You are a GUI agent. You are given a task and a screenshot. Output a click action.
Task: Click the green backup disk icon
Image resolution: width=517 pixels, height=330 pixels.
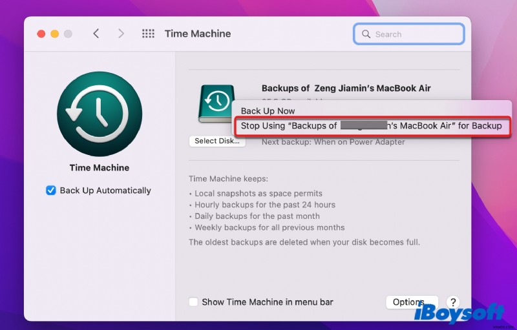[216, 103]
